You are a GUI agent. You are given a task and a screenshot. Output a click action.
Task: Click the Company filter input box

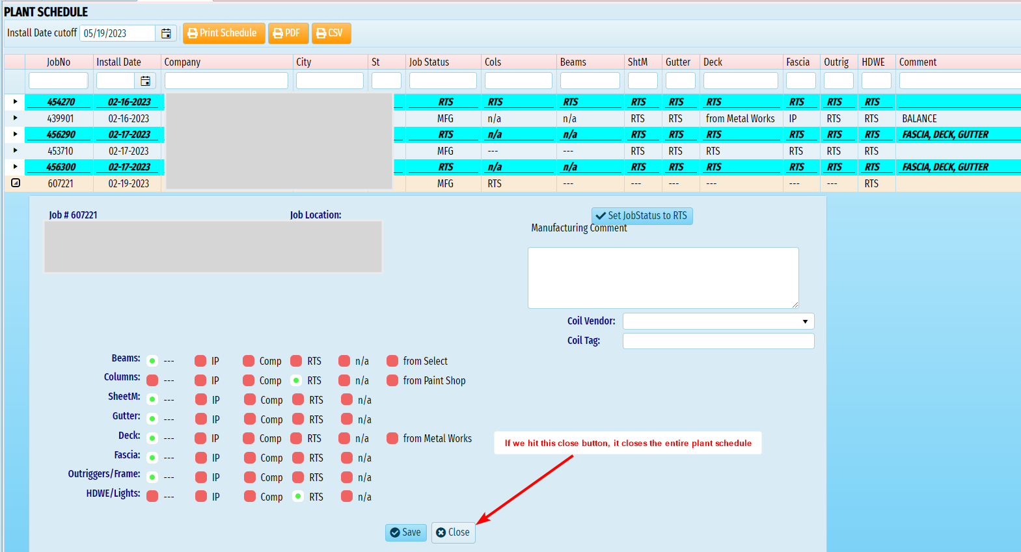click(226, 81)
